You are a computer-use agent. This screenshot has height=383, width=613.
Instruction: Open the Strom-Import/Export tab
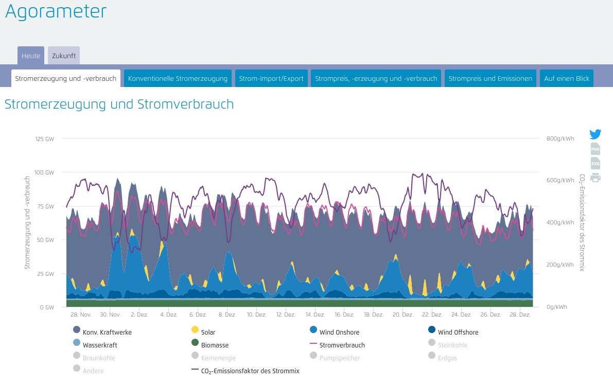(x=271, y=78)
